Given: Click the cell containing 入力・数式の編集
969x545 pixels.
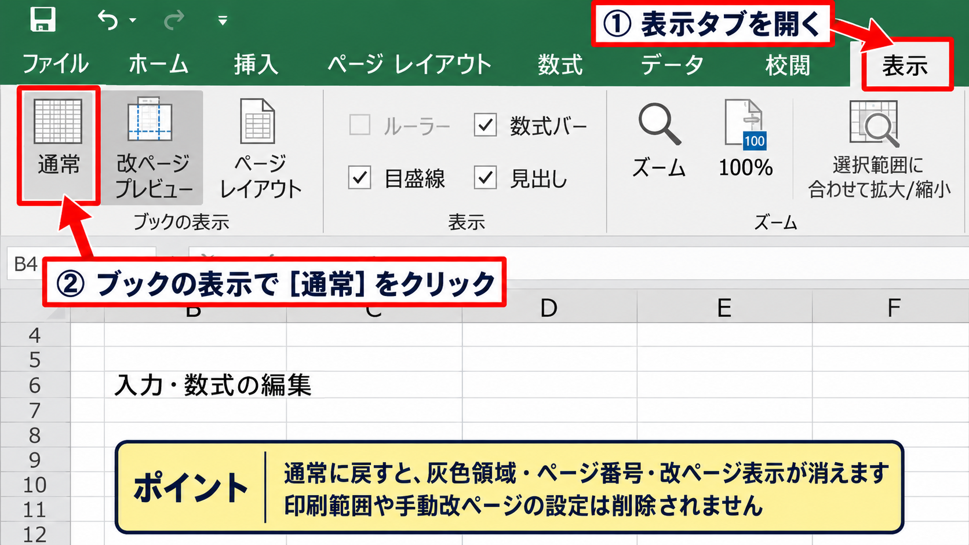Looking at the screenshot, I should [x=196, y=385].
